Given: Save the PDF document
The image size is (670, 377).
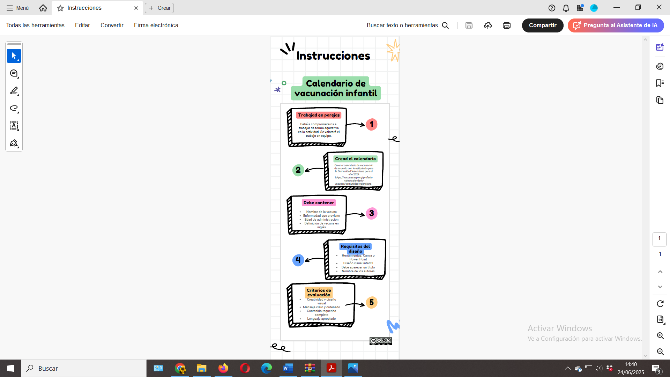Looking at the screenshot, I should [469, 25].
